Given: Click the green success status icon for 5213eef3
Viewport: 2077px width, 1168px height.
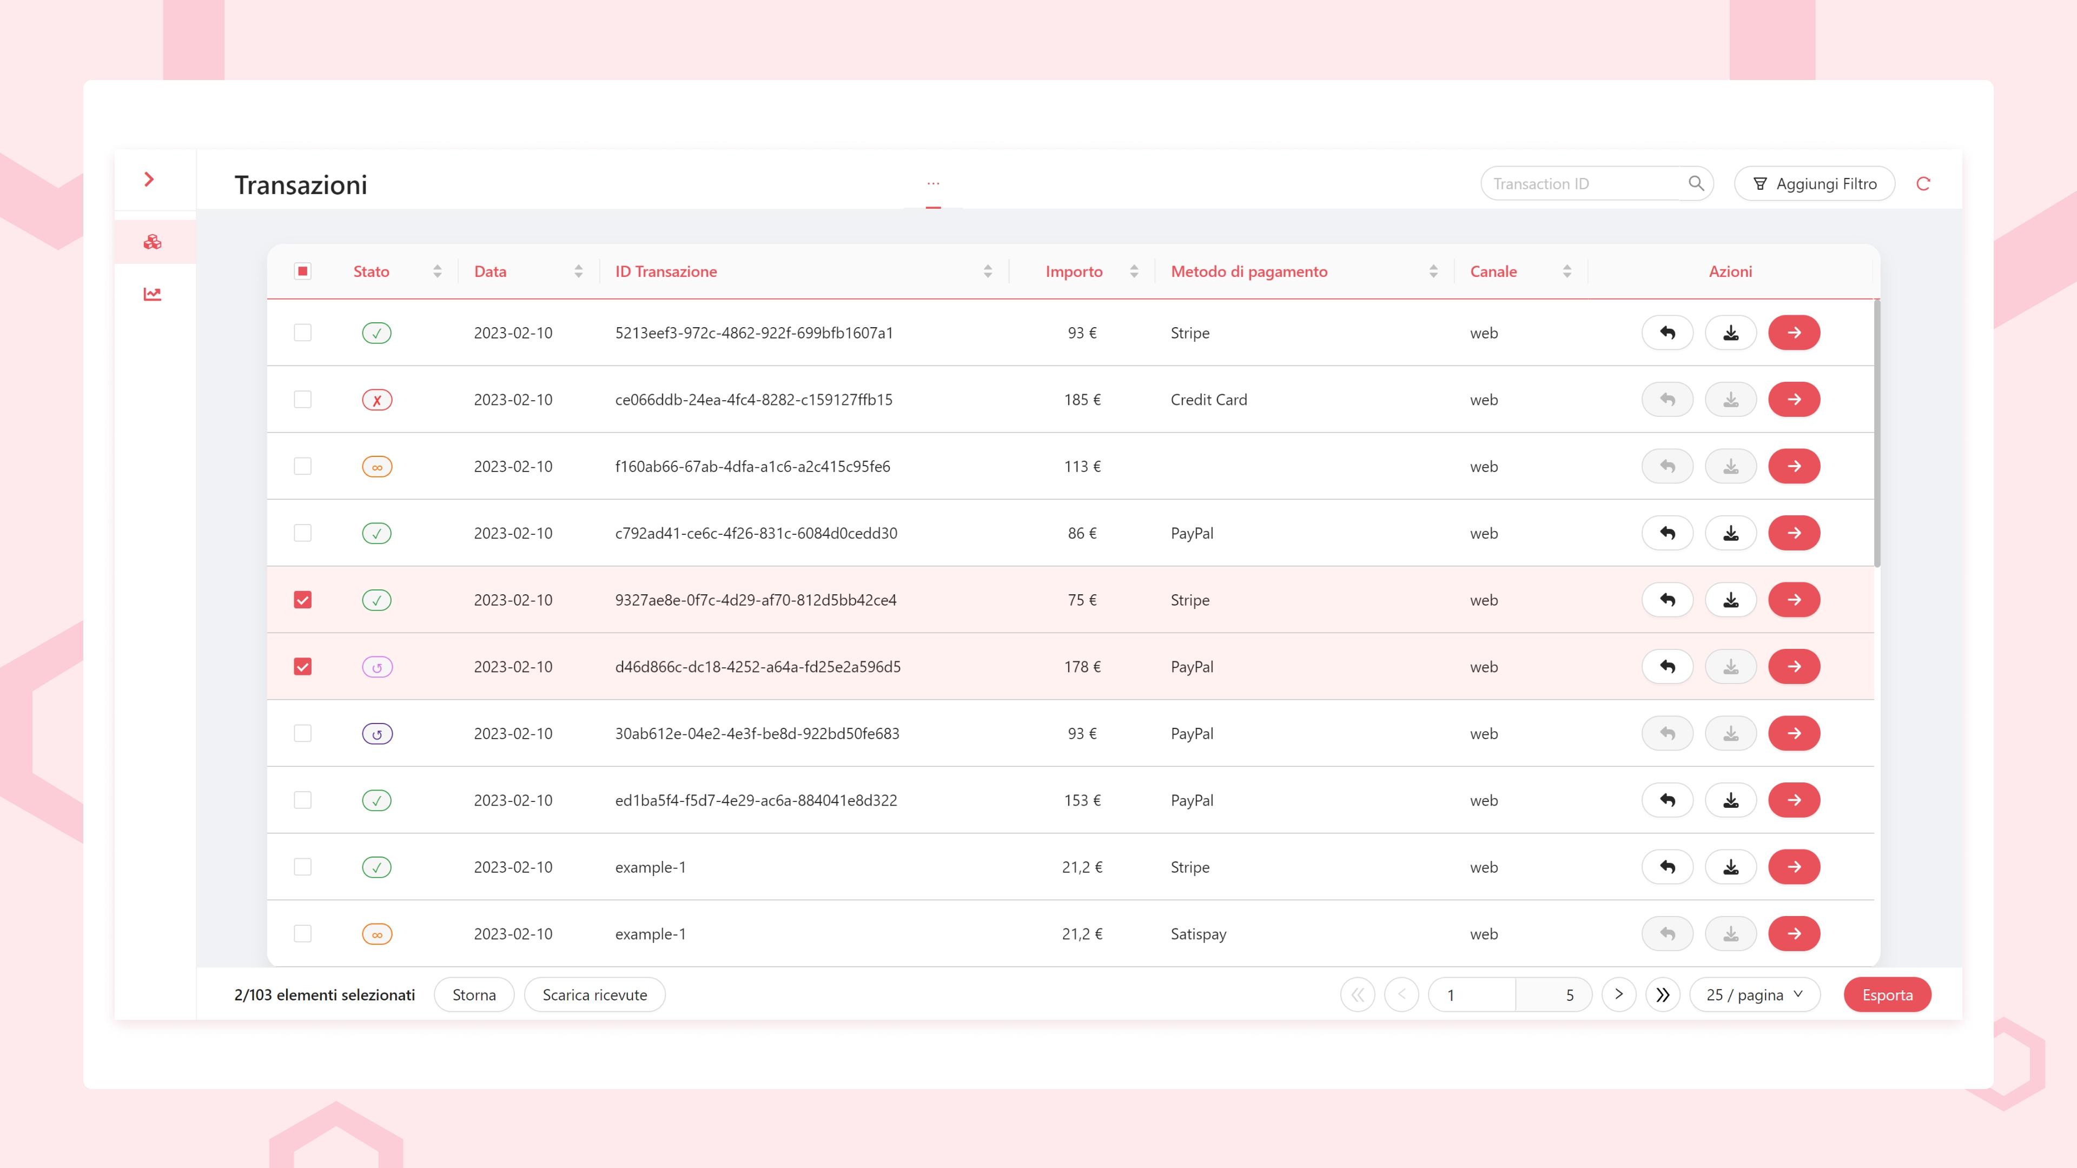Looking at the screenshot, I should pos(376,333).
